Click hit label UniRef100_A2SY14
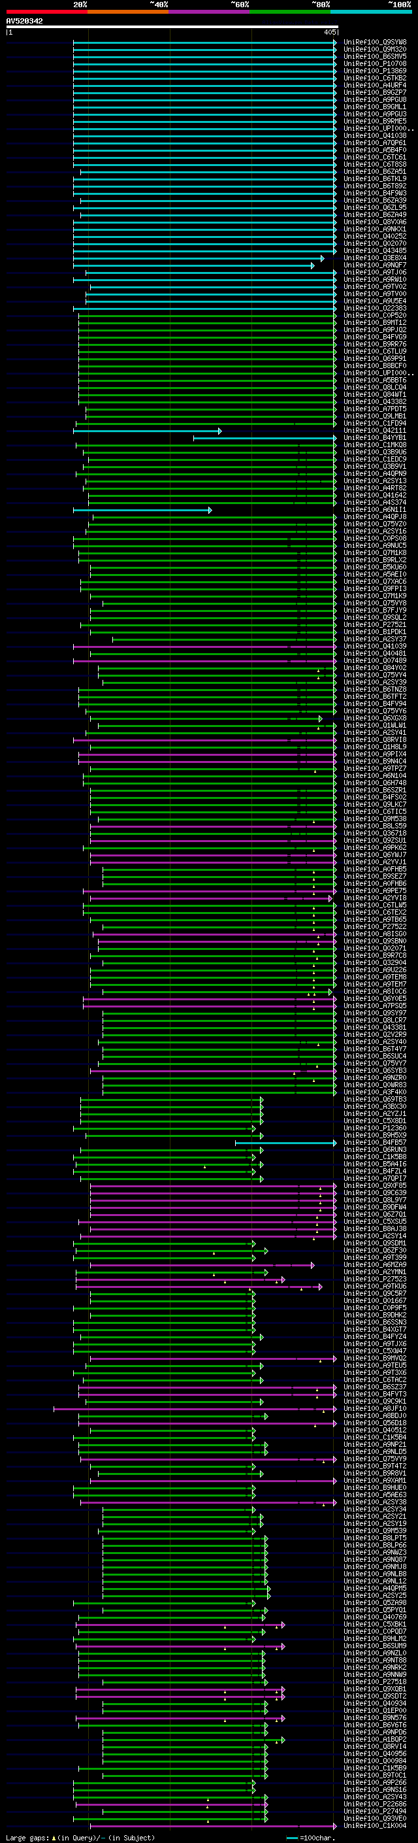This screenshot has width=418, height=1843. click(x=375, y=1236)
